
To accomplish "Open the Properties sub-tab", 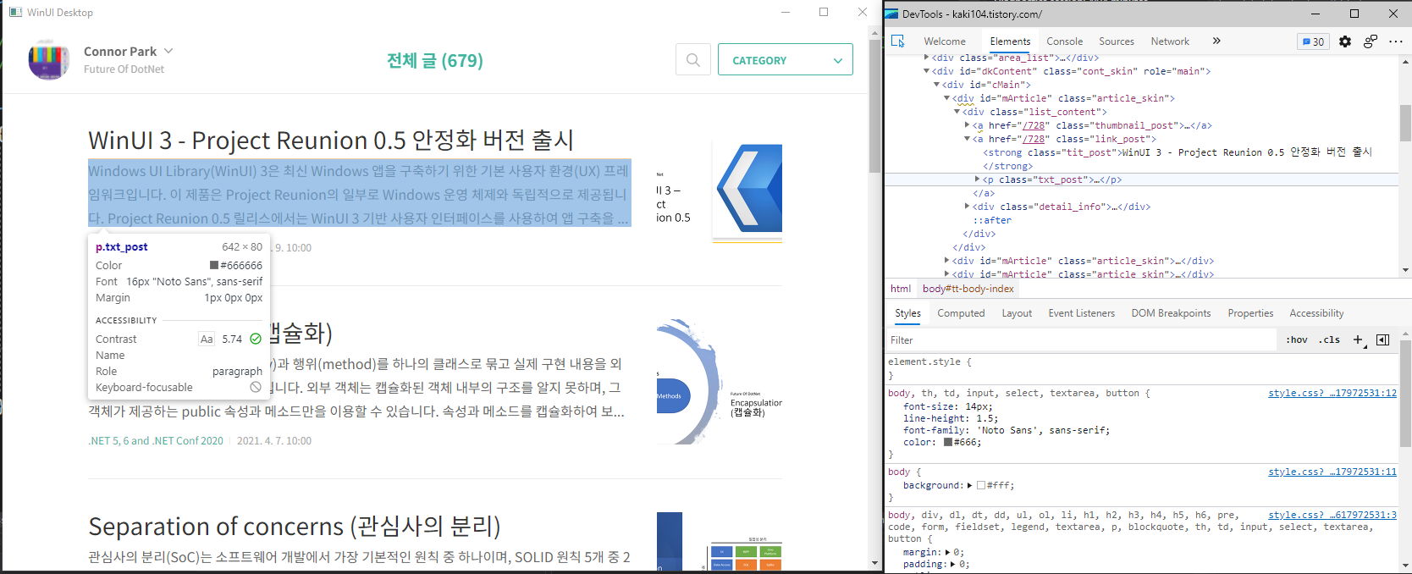I will coord(1250,313).
